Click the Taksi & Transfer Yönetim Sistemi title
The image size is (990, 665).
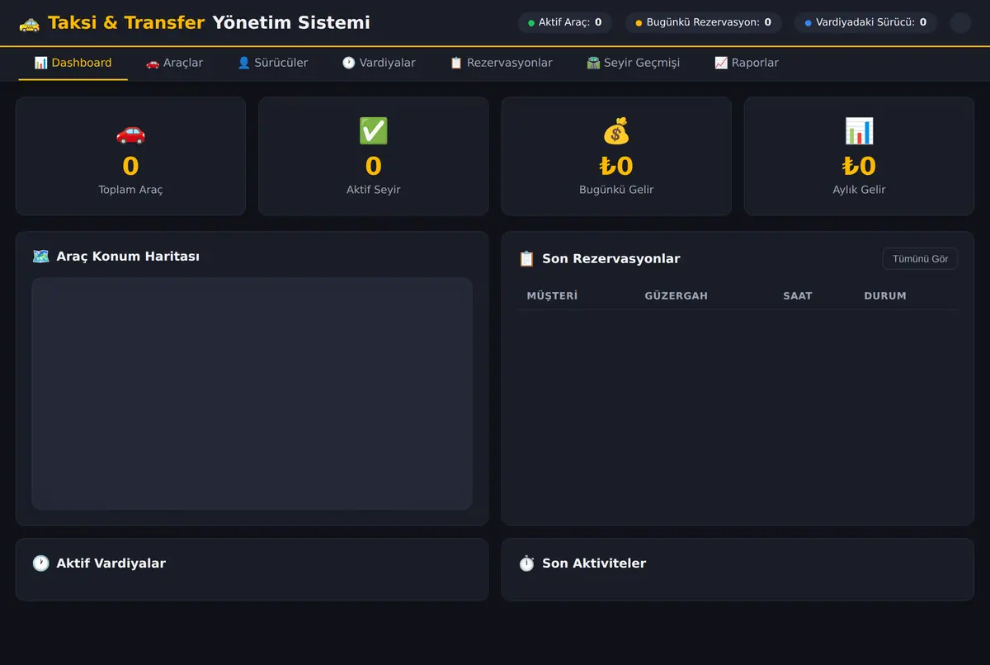[x=209, y=23]
